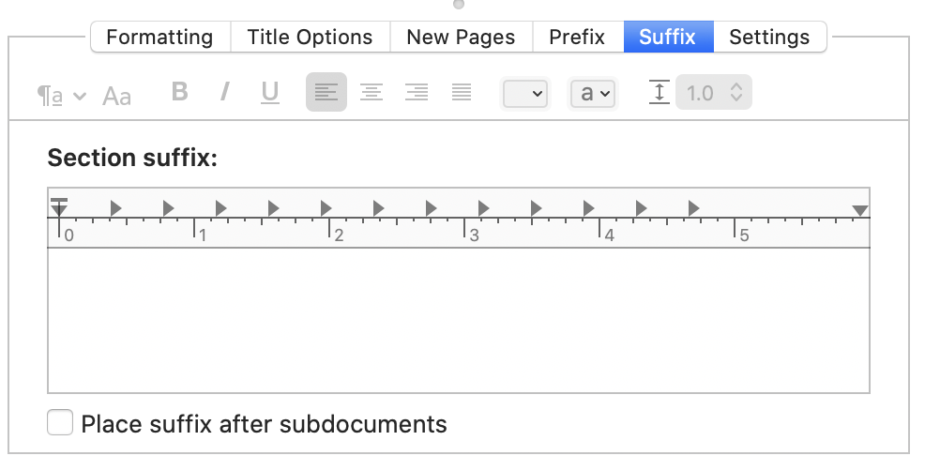Switch to the Formatting tab
The width and height of the screenshot is (925, 471).
click(159, 37)
